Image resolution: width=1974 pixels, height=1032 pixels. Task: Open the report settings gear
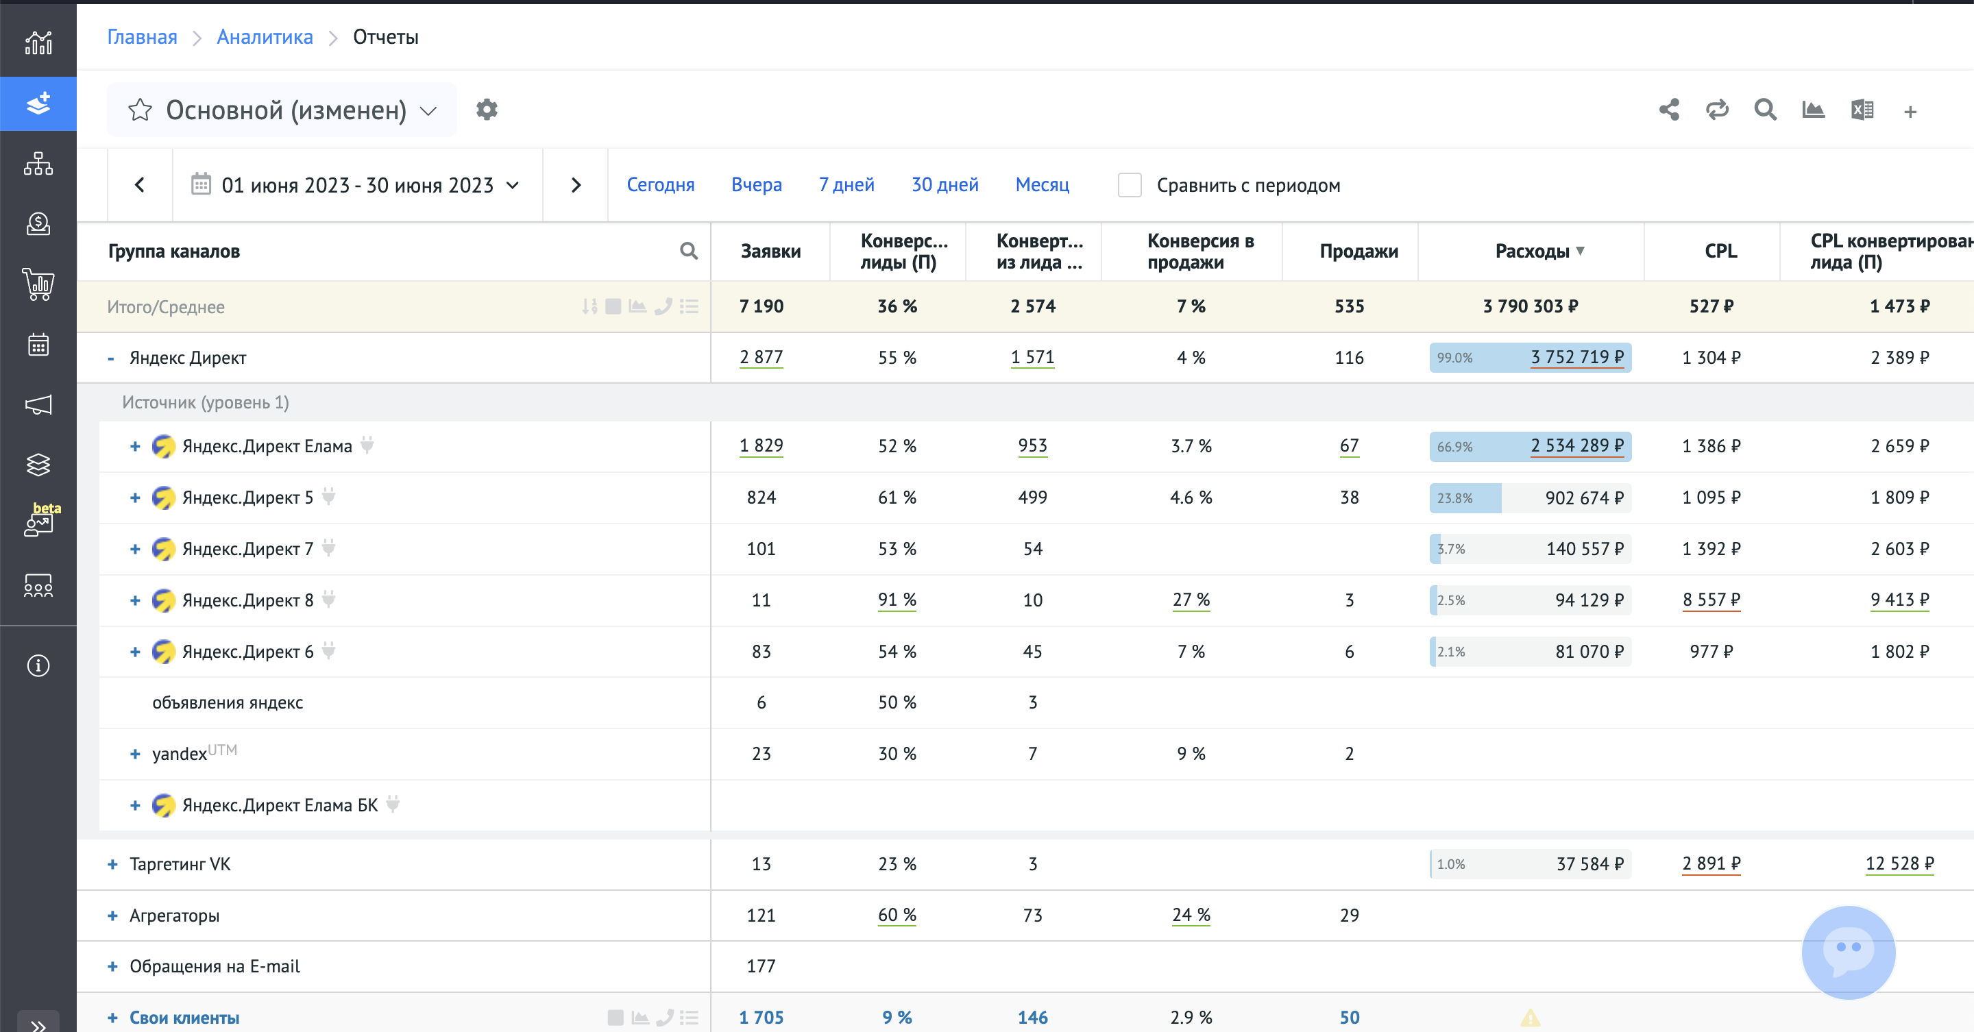[487, 110]
